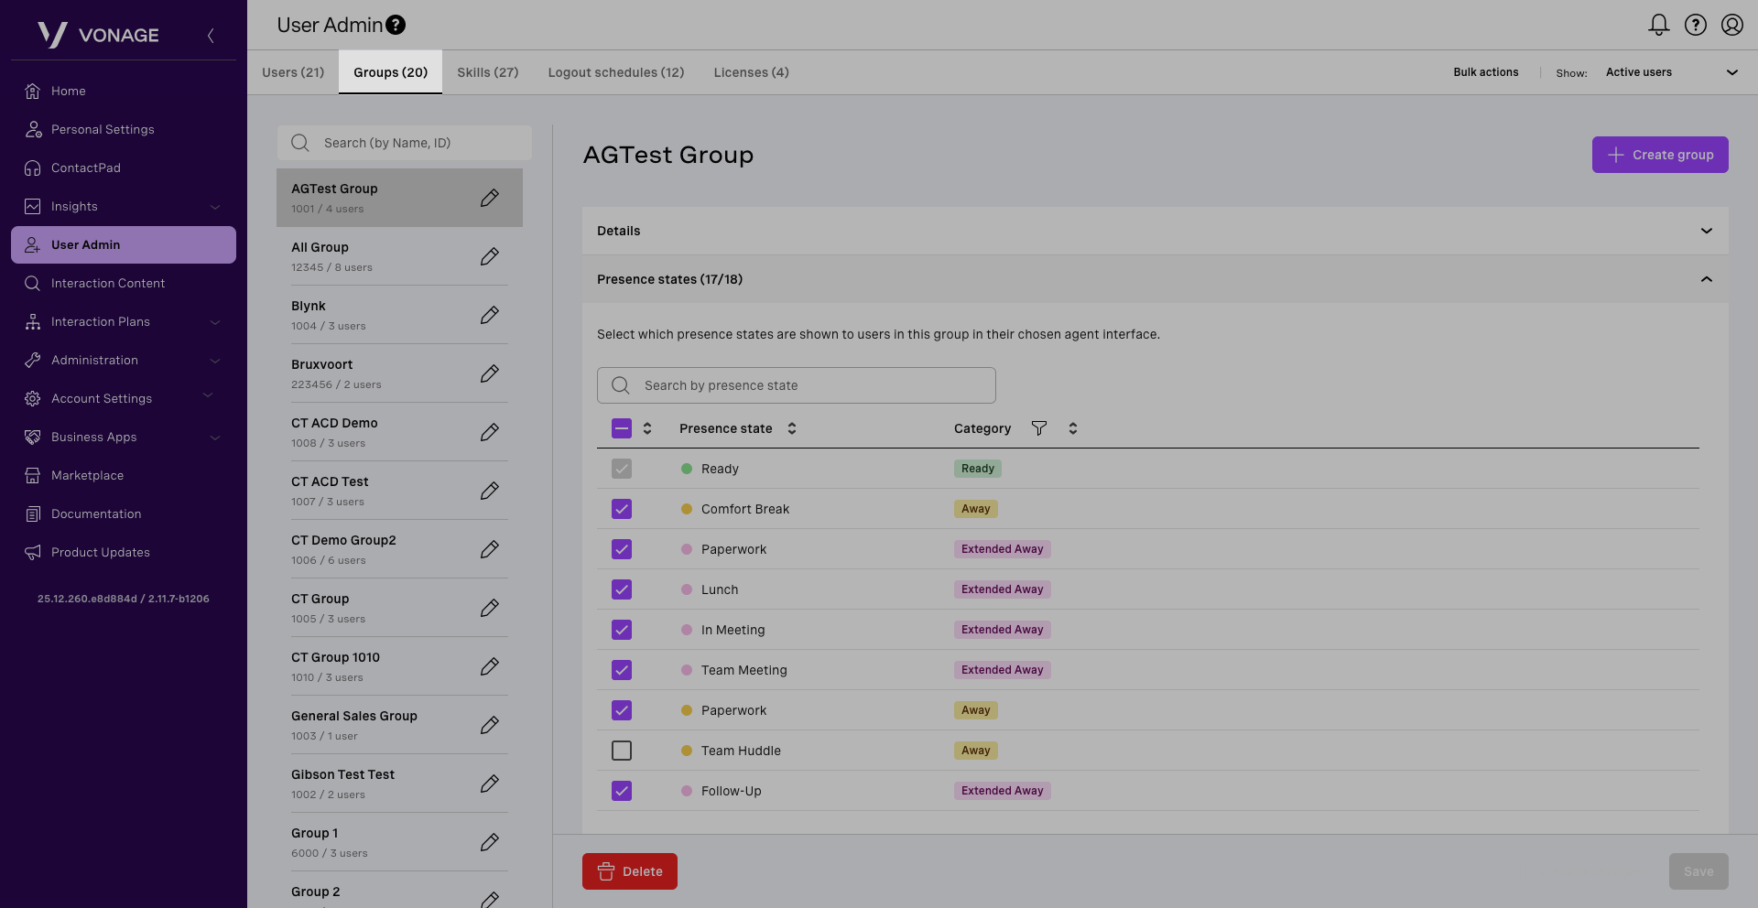The width and height of the screenshot is (1758, 908).
Task: Collapse the sidebar with the arrow icon
Action: [211, 36]
